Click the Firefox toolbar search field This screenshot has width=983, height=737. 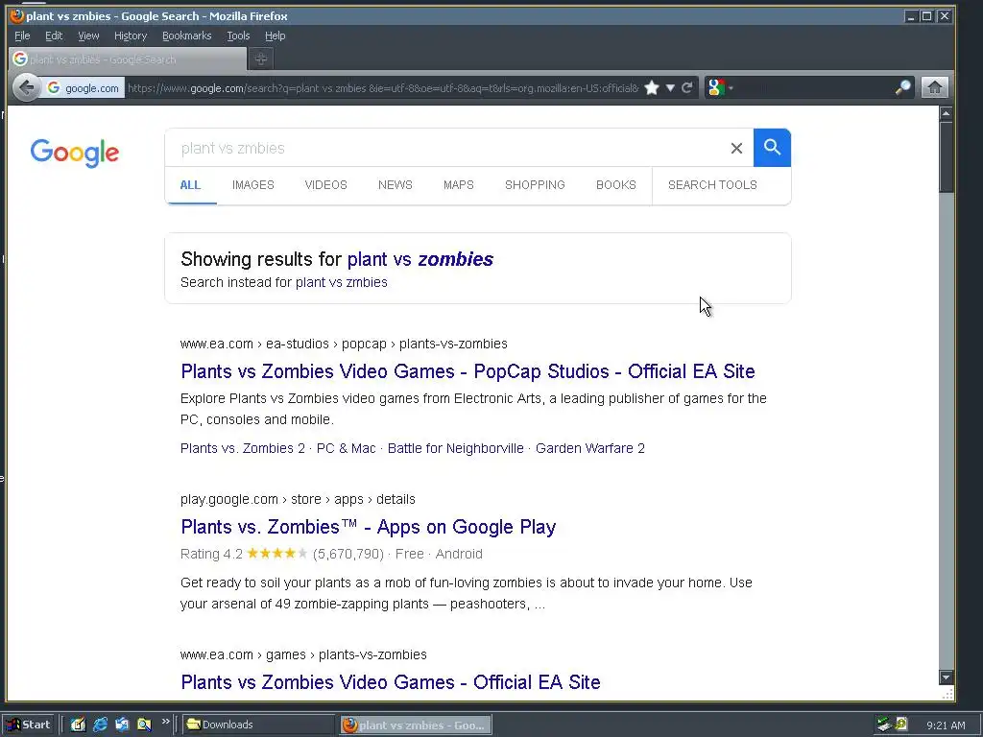coord(812,87)
